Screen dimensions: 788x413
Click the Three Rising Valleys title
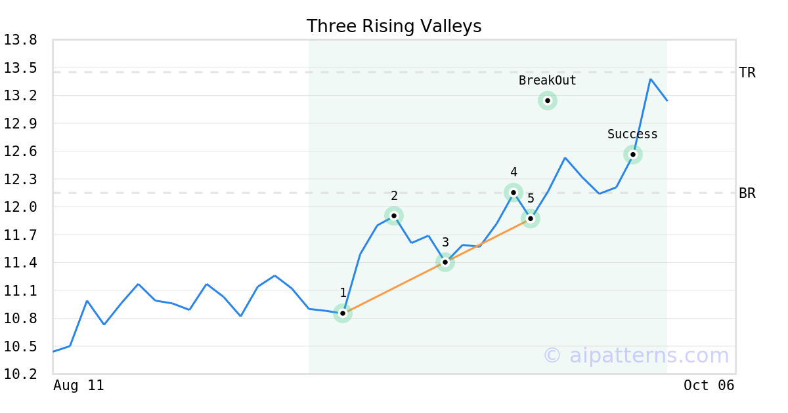(x=394, y=26)
